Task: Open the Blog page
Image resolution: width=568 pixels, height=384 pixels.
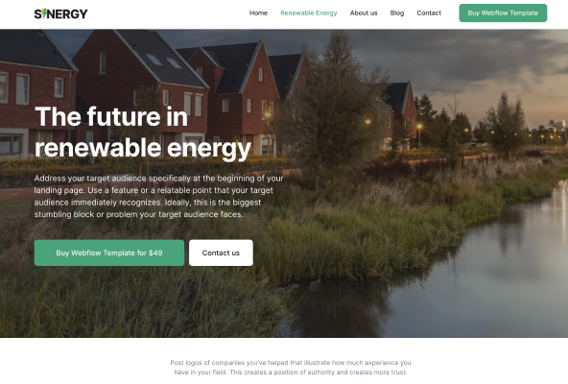Action: click(x=397, y=13)
